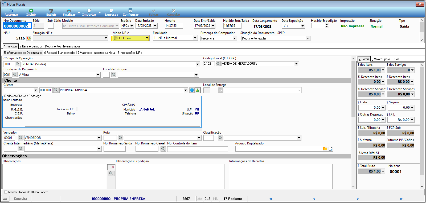Focus the Nro Documento field
Screen dimensions: 426x203
(x=17, y=26)
